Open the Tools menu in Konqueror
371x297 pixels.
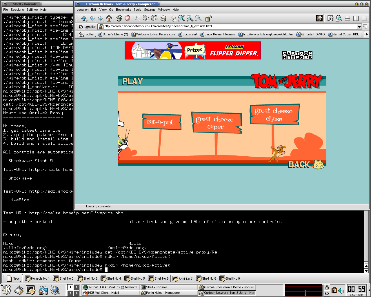(x=137, y=10)
